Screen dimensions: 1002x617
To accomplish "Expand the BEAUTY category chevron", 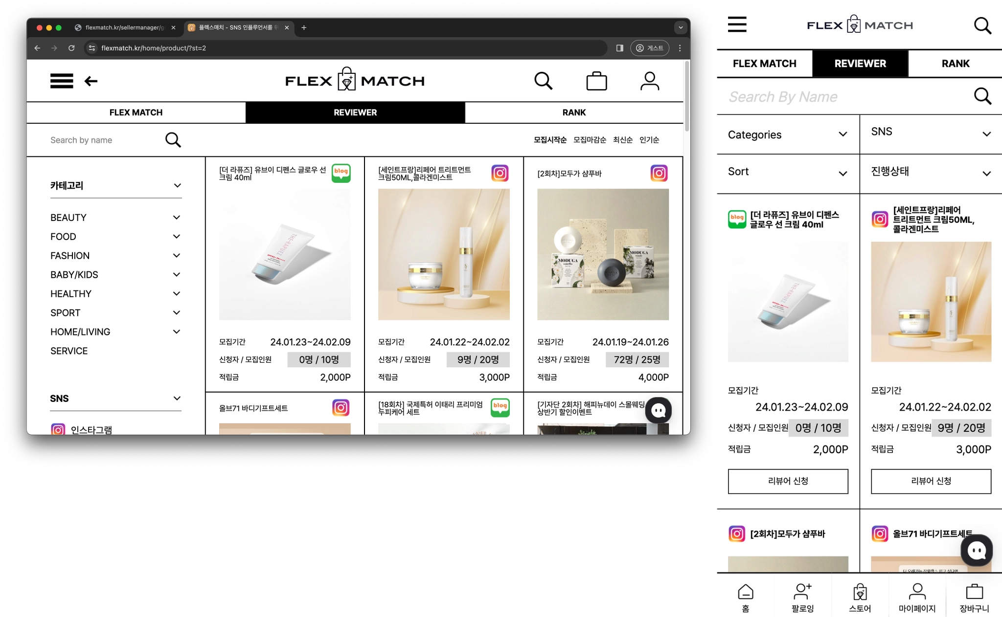I will click(177, 218).
